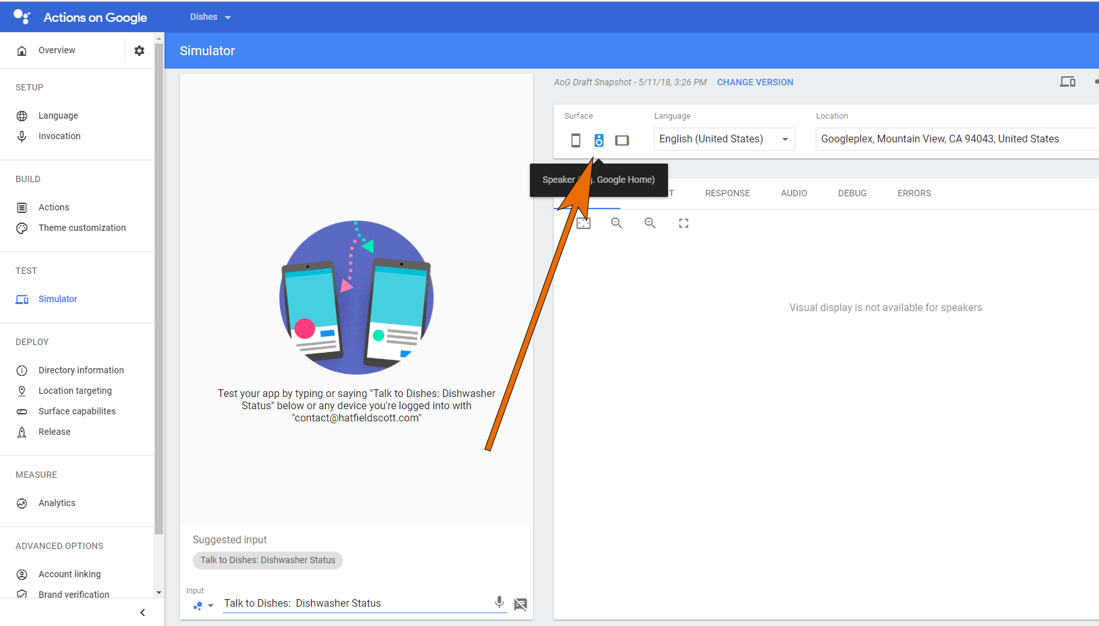Image resolution: width=1099 pixels, height=626 pixels.
Task: Click the list icon beside Actions
Action: pos(22,207)
